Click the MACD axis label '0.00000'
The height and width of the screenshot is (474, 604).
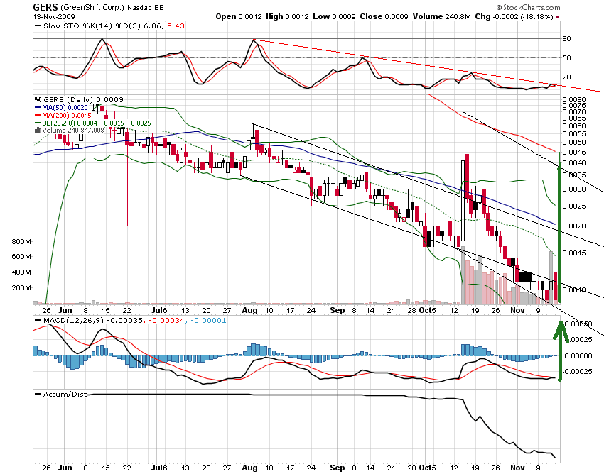click(x=578, y=356)
